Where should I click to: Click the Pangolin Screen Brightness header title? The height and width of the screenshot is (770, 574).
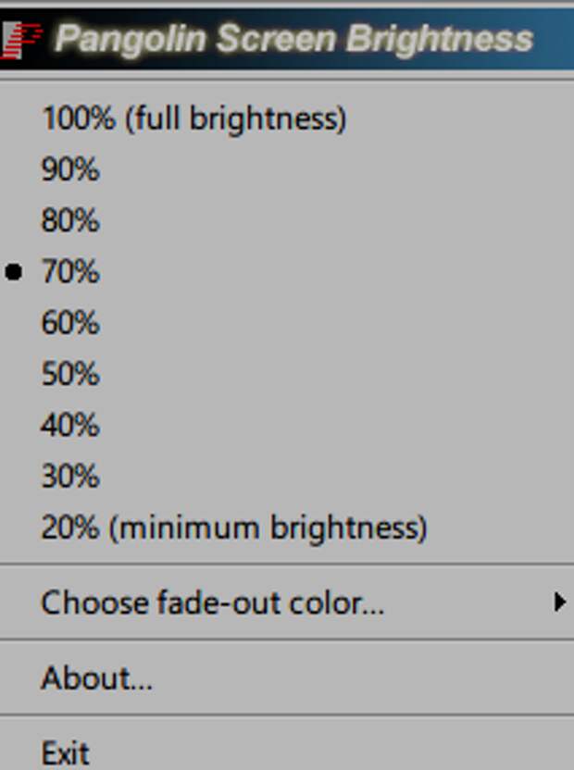click(293, 39)
